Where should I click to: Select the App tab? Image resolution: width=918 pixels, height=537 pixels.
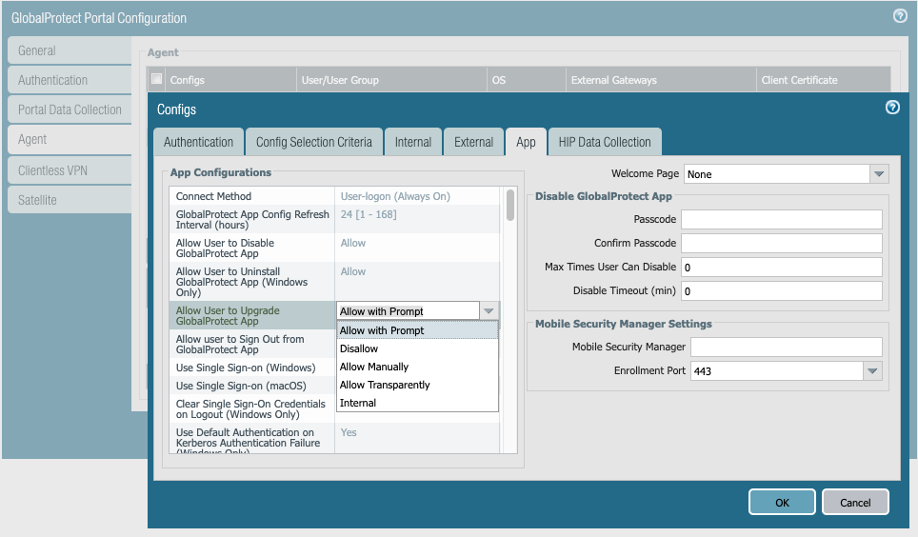click(x=526, y=142)
